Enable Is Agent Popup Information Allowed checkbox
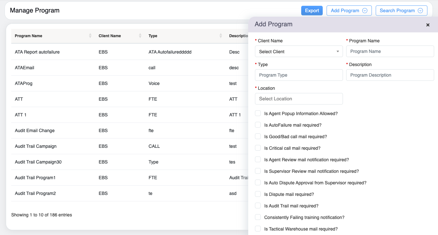 (x=258, y=113)
